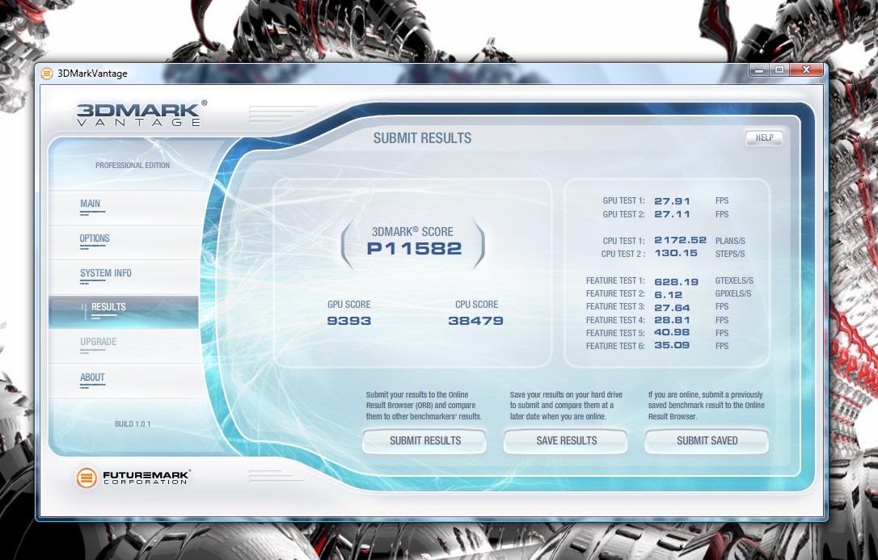Minimize the 3DMarkVantage window

tap(759, 70)
